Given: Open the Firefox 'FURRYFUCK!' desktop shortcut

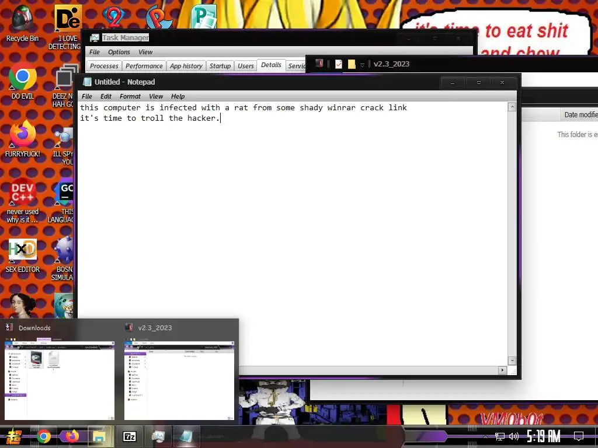Looking at the screenshot, I should tap(22, 139).
